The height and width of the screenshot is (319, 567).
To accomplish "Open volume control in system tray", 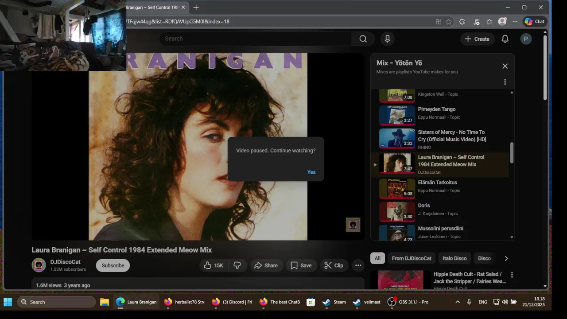I will point(505,302).
